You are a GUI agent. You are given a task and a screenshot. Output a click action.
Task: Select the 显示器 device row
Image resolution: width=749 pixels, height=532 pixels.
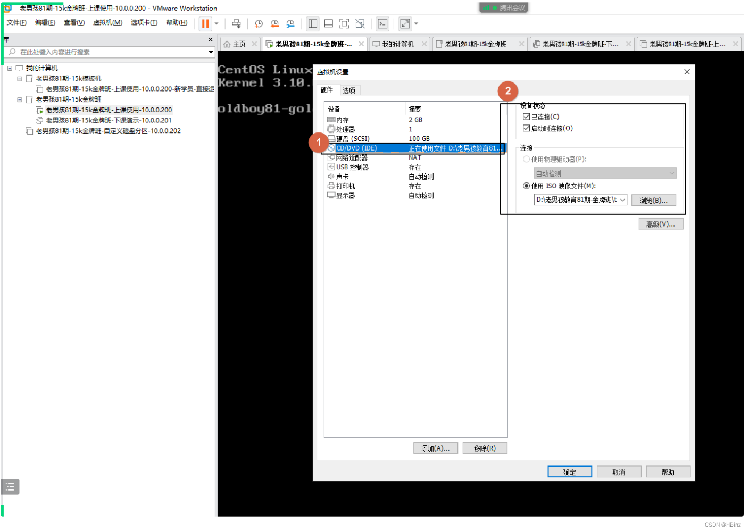coord(415,196)
